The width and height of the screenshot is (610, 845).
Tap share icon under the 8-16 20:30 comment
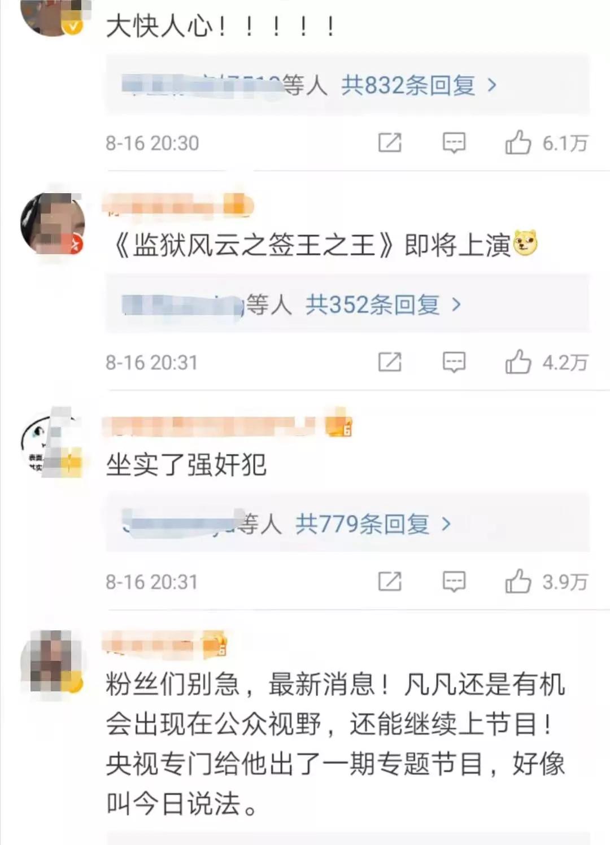pyautogui.click(x=390, y=142)
